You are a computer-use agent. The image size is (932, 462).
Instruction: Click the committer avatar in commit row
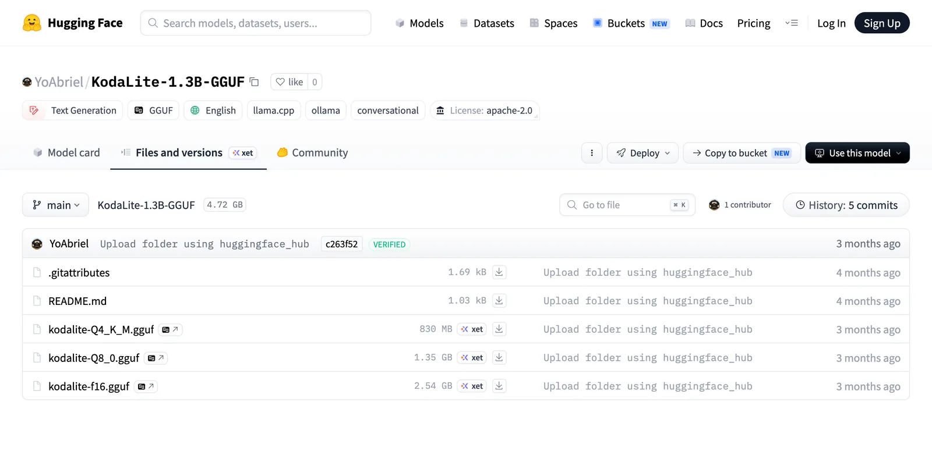tap(37, 244)
